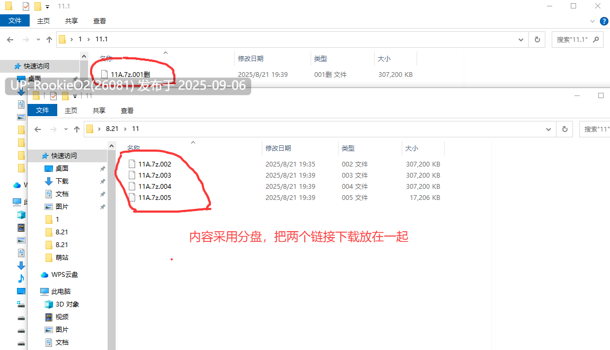Sort by 类型 in window 11
Image resolution: width=610 pixels, height=350 pixels.
(x=348, y=148)
